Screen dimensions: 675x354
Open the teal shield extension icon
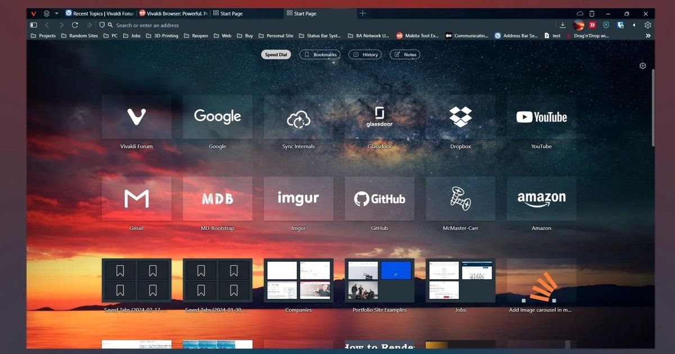coord(606,25)
